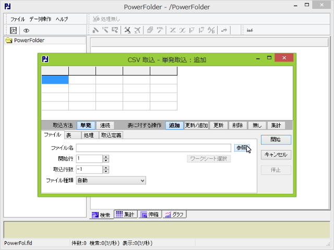
Task: Click the PowerFolder folder icon in tree
Action: coord(9,40)
